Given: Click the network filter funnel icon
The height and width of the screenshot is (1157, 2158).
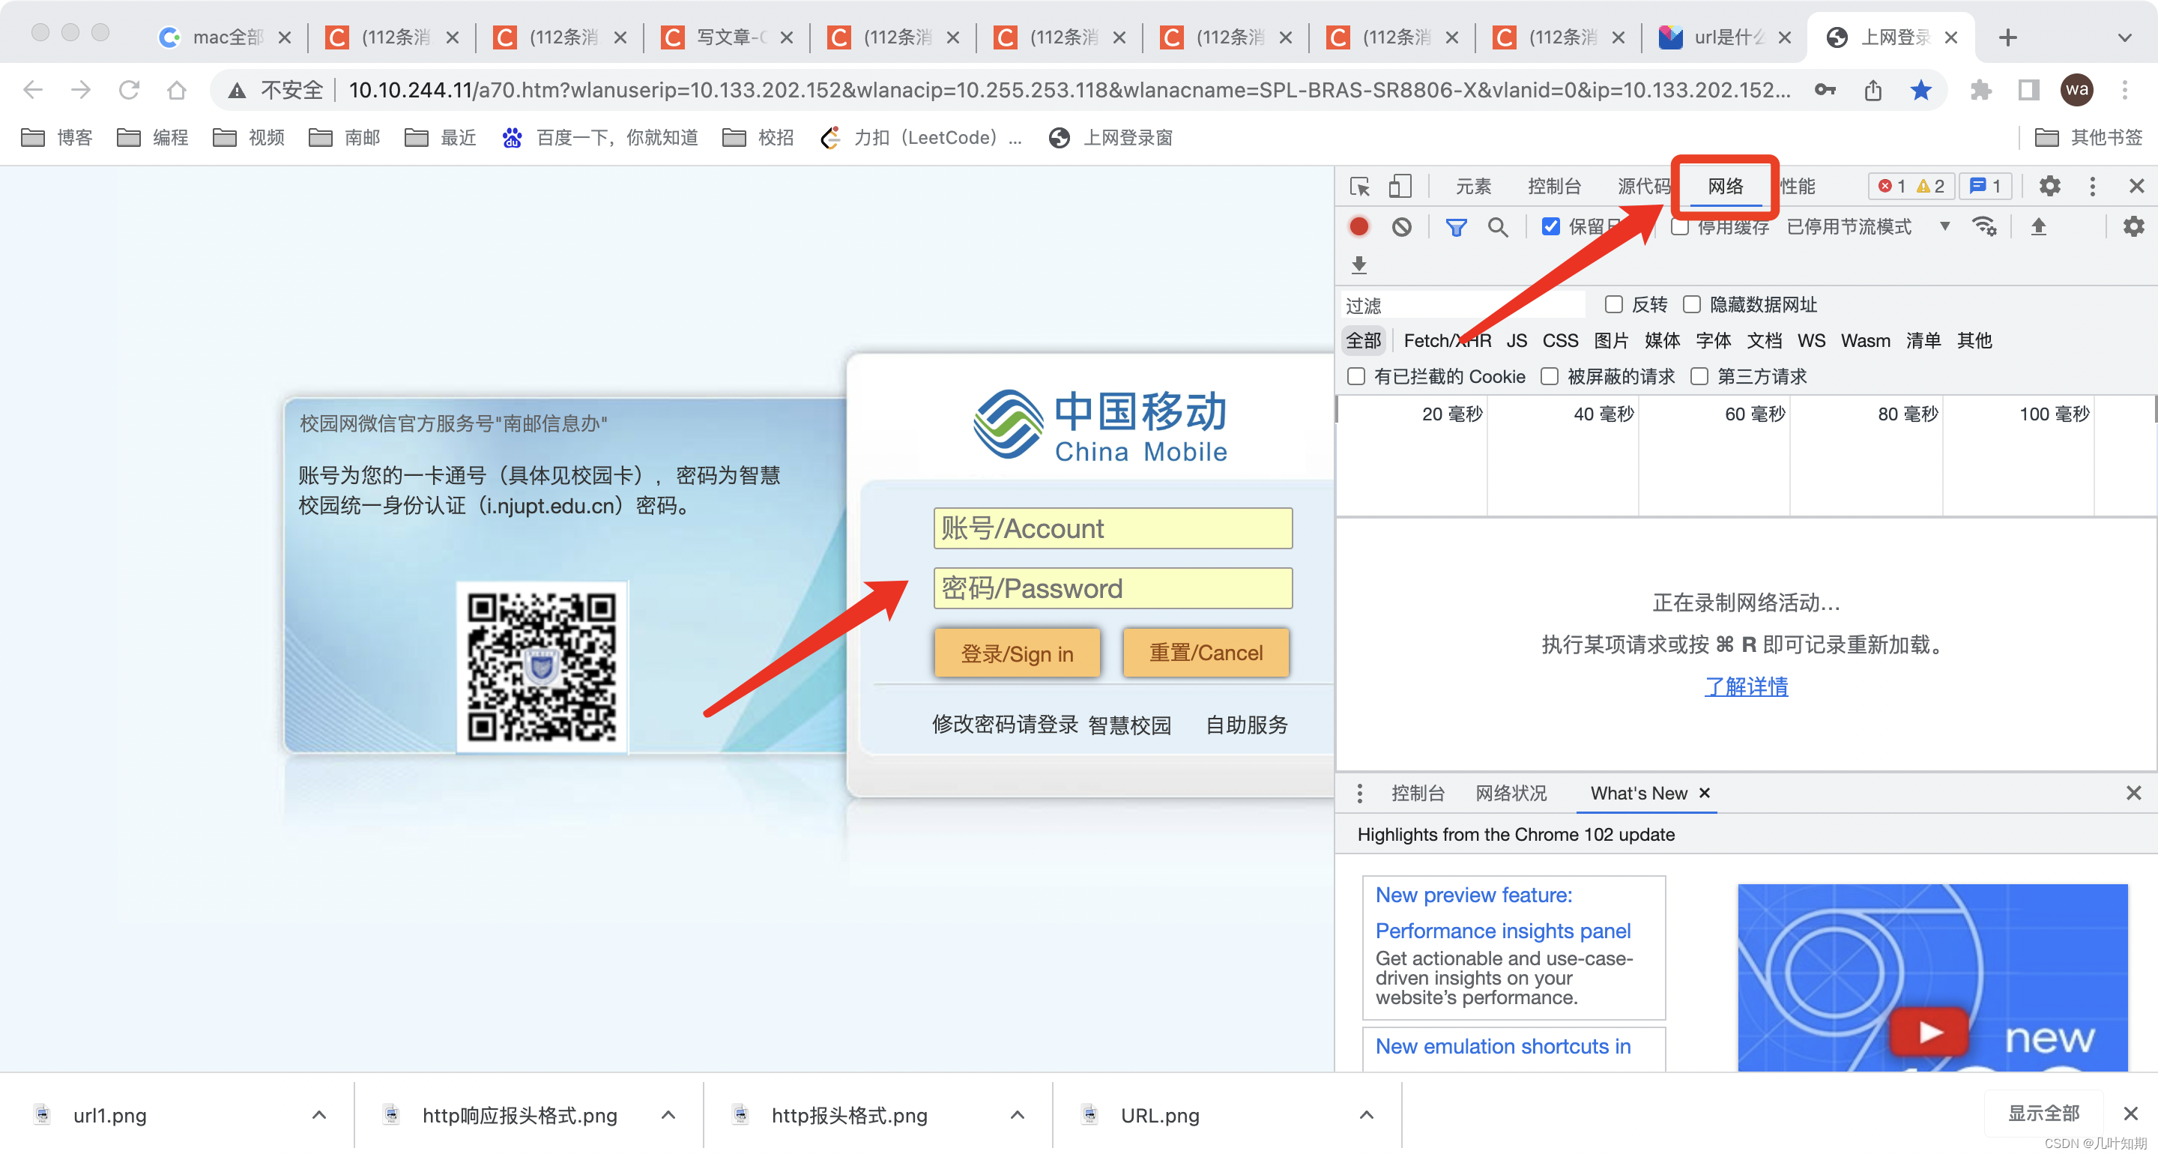Looking at the screenshot, I should point(1456,226).
